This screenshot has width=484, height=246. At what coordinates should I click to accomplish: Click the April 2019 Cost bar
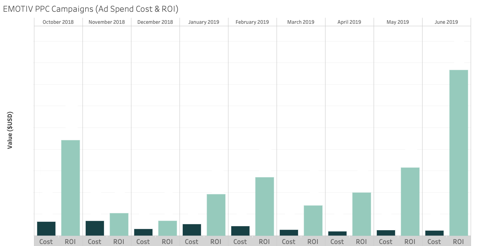[x=337, y=233]
